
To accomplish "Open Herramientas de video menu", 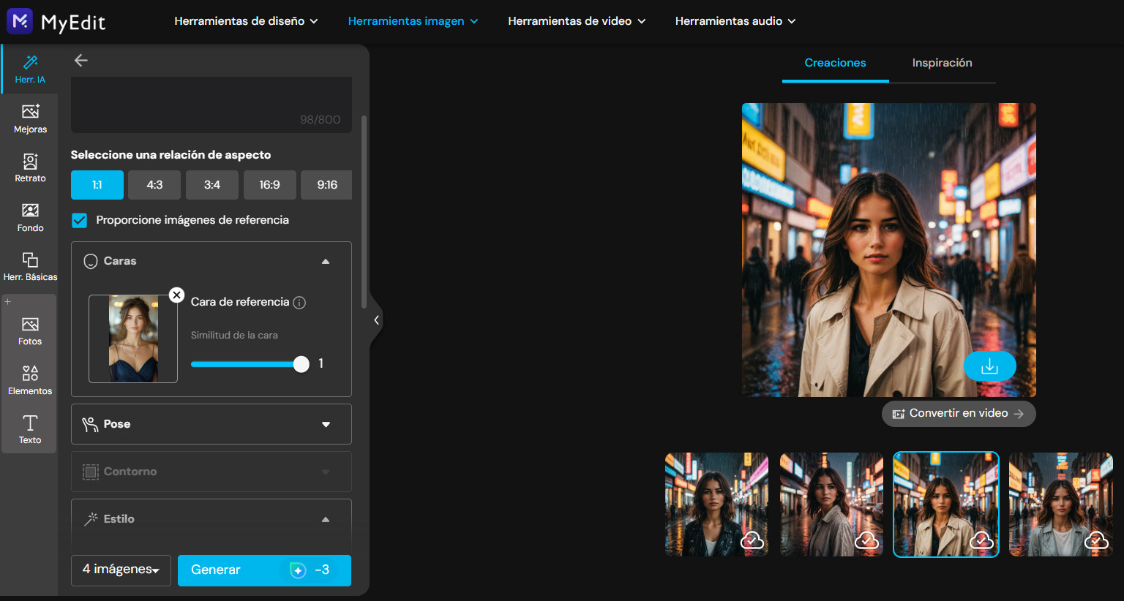I will pos(577,21).
